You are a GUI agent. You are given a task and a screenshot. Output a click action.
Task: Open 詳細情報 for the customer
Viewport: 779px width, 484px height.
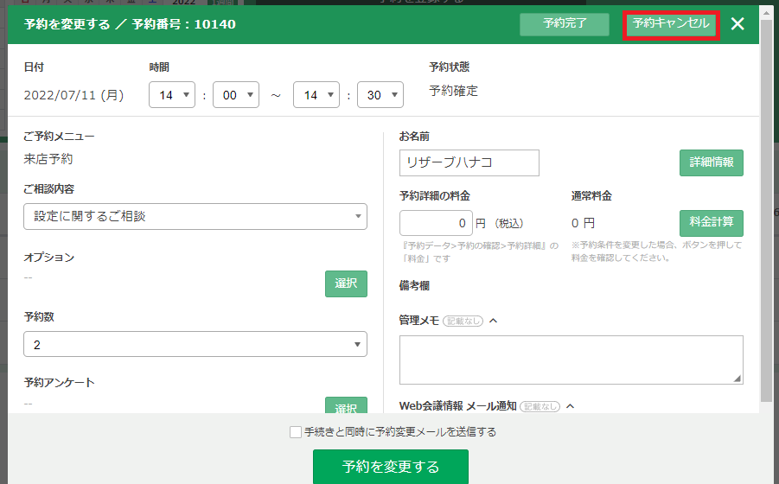pyautogui.click(x=712, y=162)
